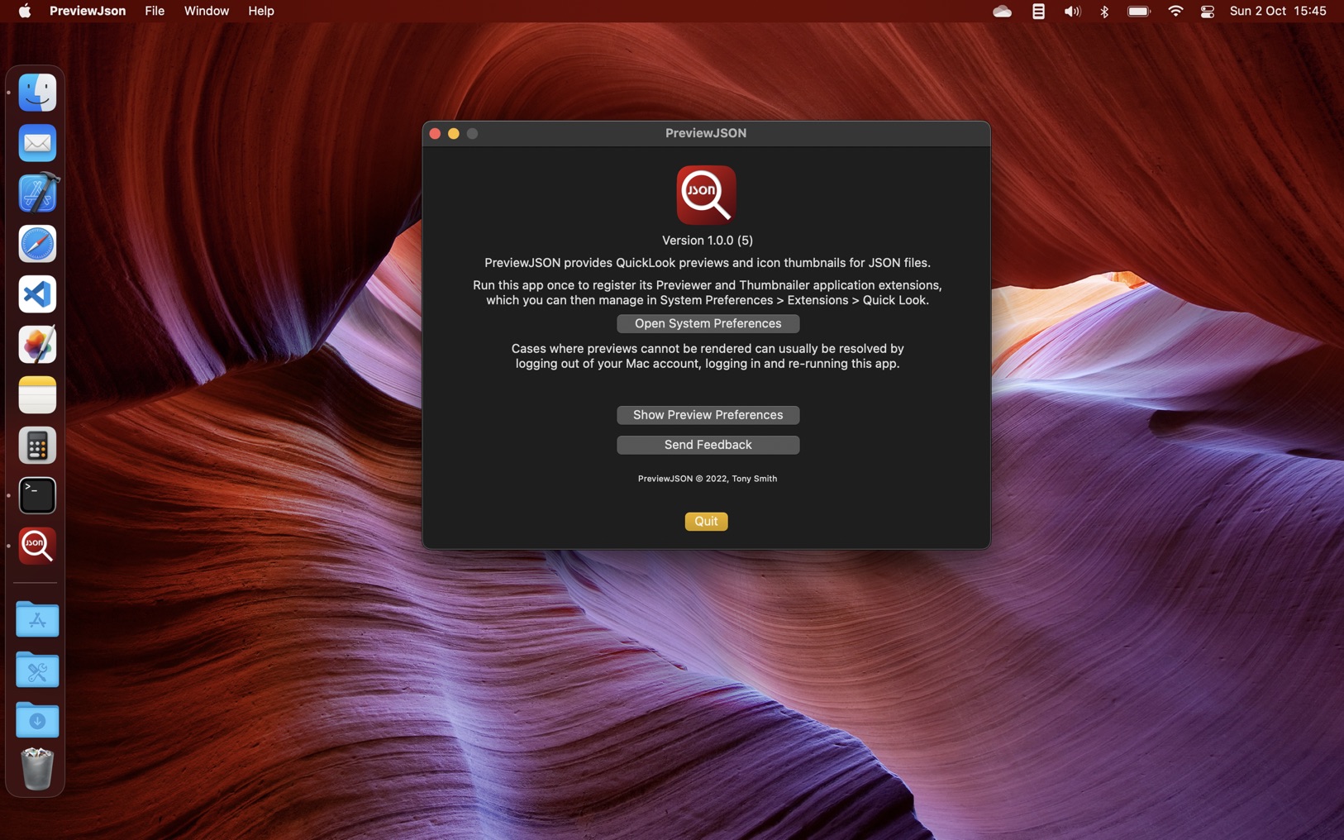
Task: Open the Notes app in Dock
Action: coord(37,395)
